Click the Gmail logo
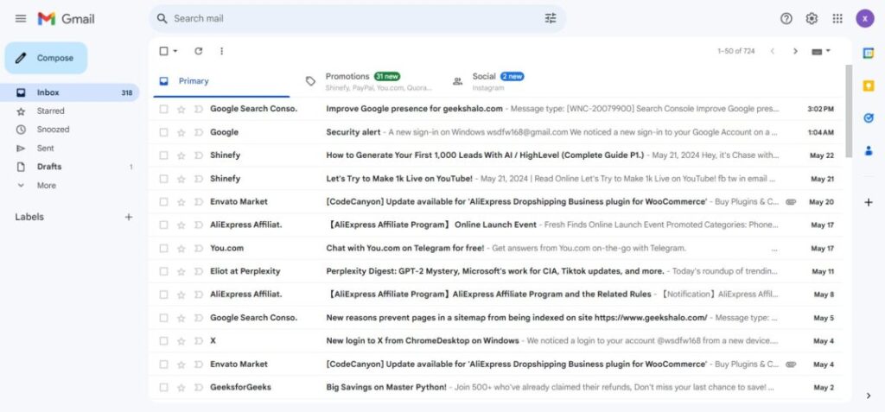Viewport: 885px width, 412px height. (x=66, y=19)
